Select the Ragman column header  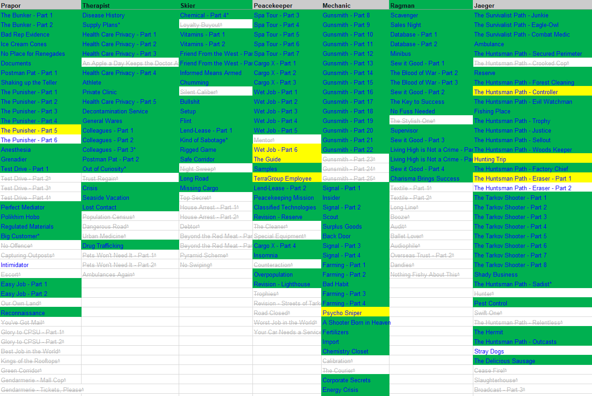[431, 5]
